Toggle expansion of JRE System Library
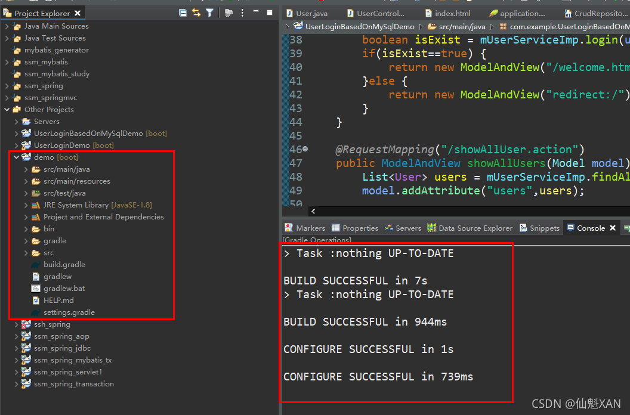This screenshot has width=630, height=415. click(25, 205)
